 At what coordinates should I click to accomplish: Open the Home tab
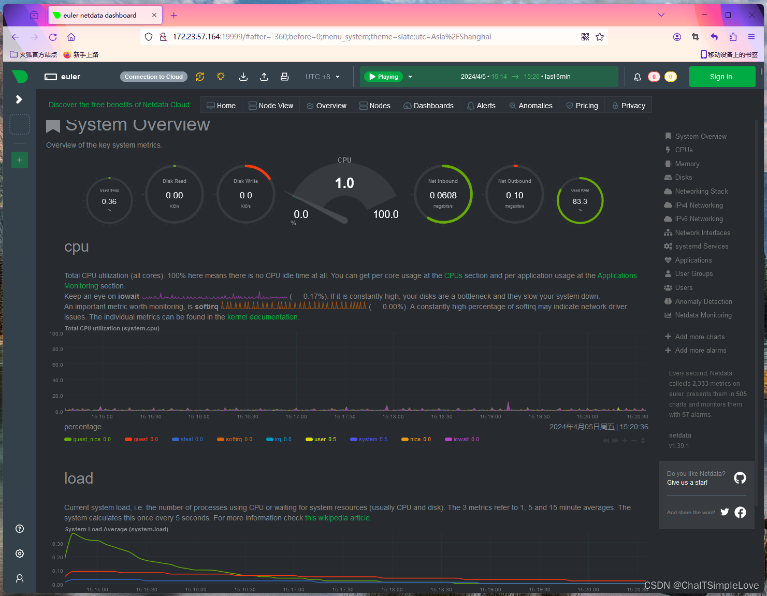tap(221, 106)
